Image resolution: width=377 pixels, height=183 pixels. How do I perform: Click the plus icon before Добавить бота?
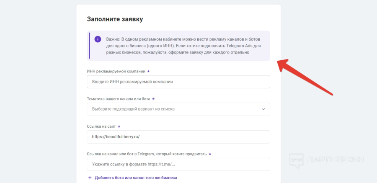90,178
